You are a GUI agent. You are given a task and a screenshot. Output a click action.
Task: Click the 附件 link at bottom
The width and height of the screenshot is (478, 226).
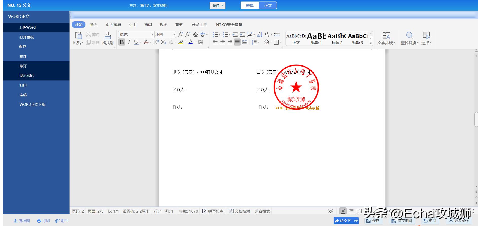62,221
